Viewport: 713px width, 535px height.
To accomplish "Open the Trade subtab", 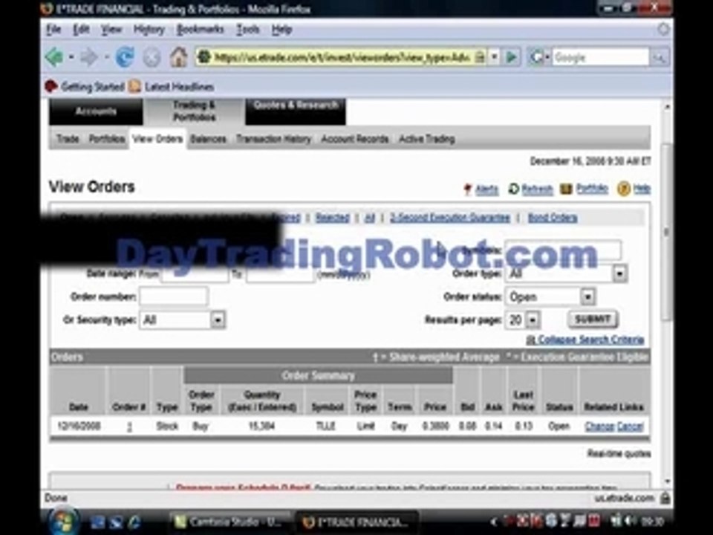I will click(x=68, y=139).
